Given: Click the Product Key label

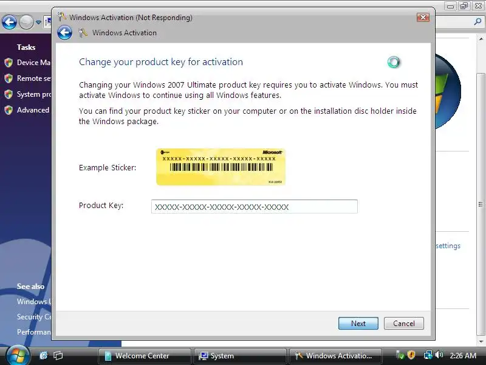Looking at the screenshot, I should pyautogui.click(x=101, y=206).
